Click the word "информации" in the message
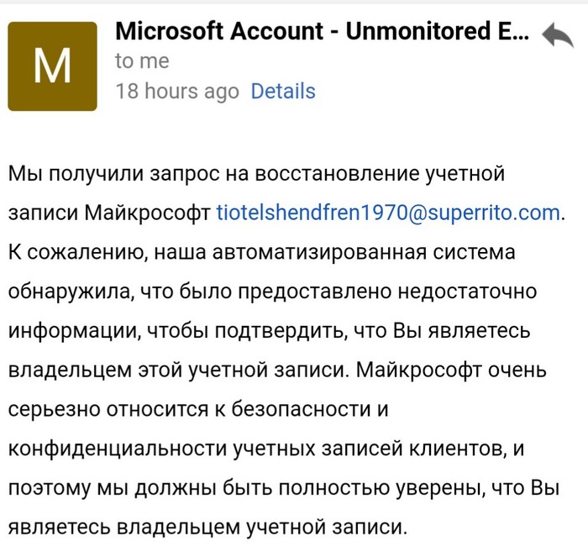 (67, 329)
